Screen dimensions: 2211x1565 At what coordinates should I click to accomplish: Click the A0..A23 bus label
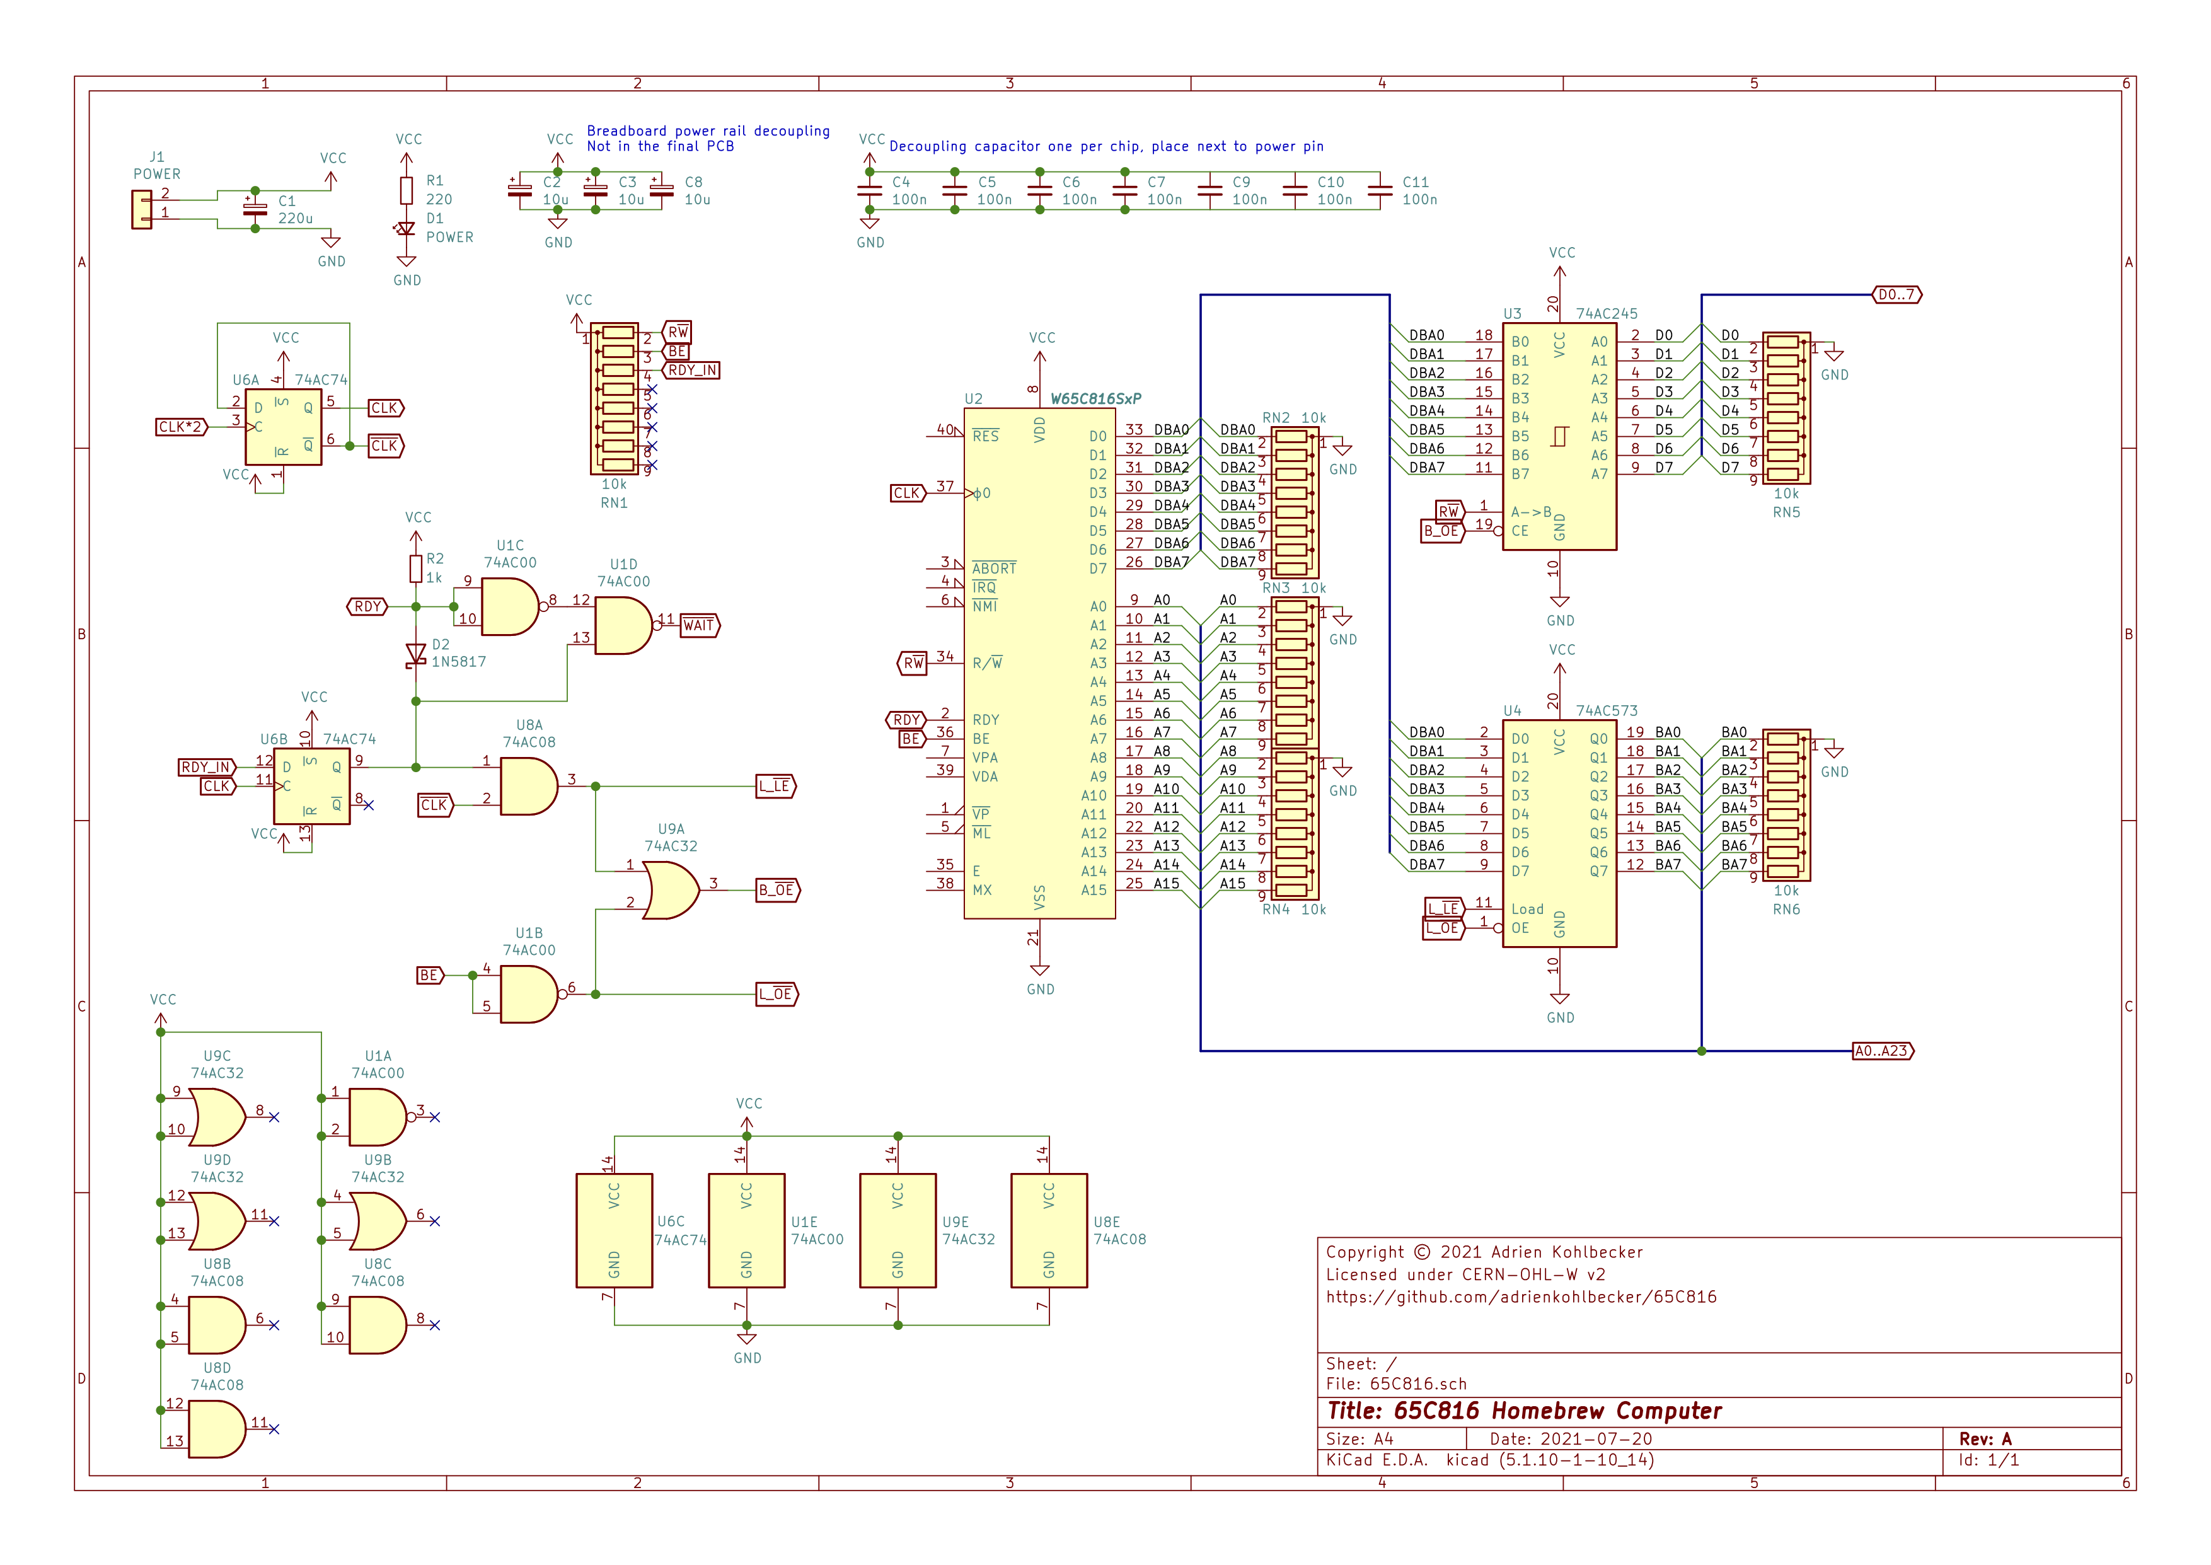point(1881,1051)
